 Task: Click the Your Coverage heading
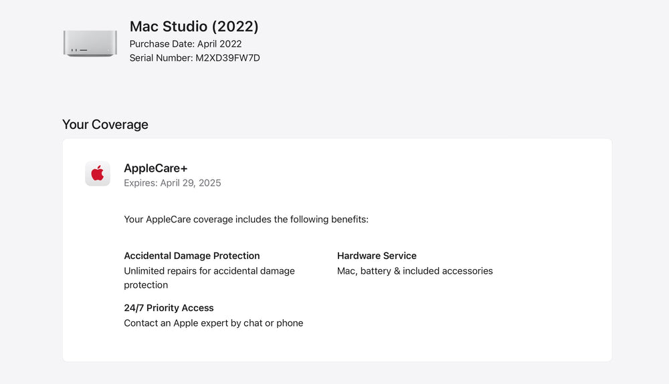tap(106, 124)
